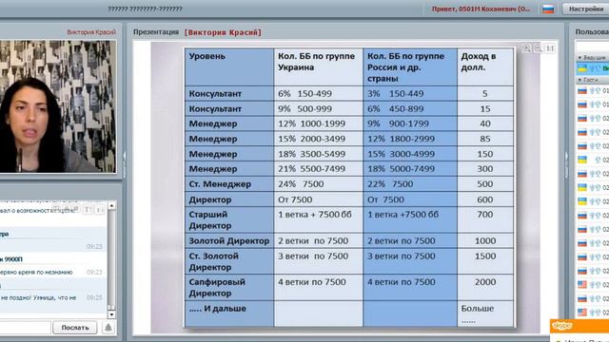Click chat sender name к 9900П

[x=11, y=259]
